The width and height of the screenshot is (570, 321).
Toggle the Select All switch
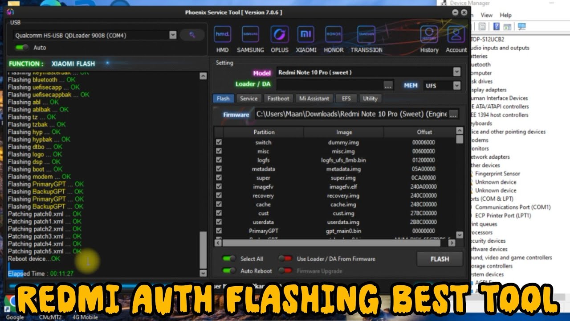[x=229, y=259]
